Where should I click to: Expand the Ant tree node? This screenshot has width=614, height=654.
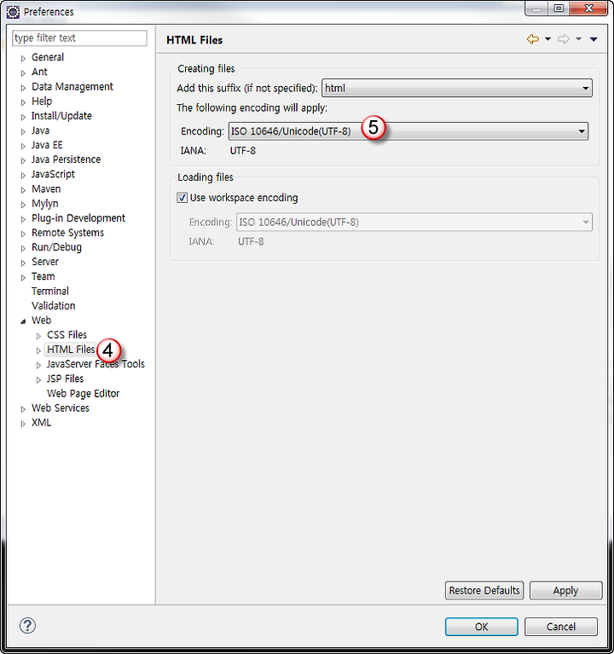click(23, 73)
